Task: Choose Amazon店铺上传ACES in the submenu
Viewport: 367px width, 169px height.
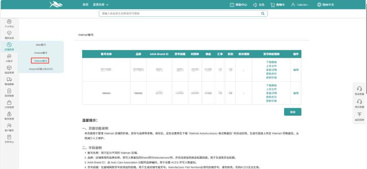Action: pos(41,69)
